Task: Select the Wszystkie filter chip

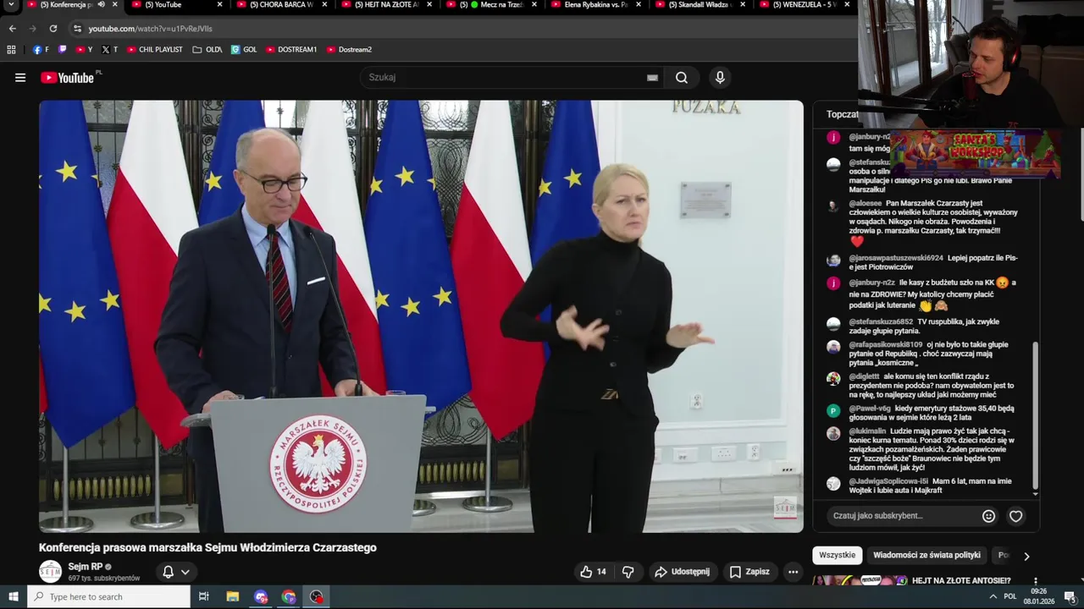Action: pos(838,555)
